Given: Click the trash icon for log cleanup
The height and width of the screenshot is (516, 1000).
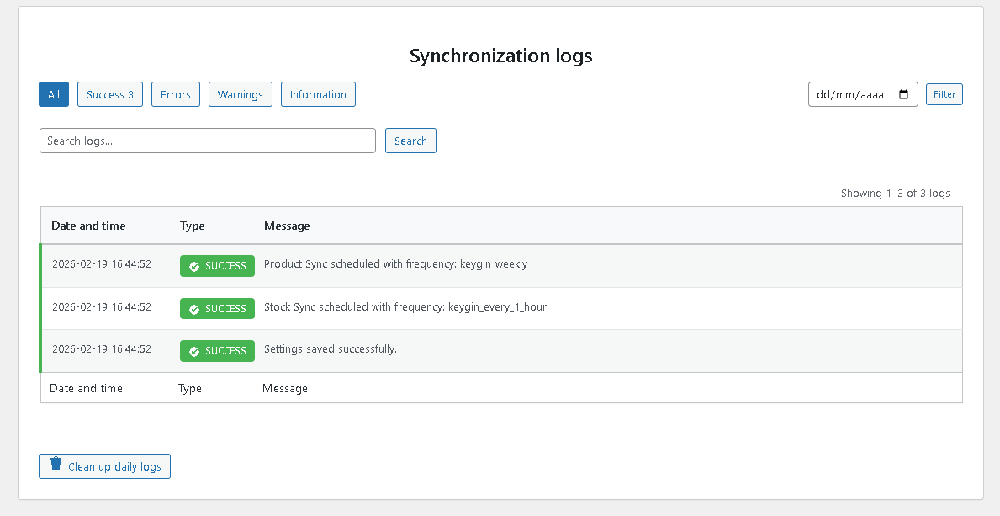Looking at the screenshot, I should [x=56, y=464].
